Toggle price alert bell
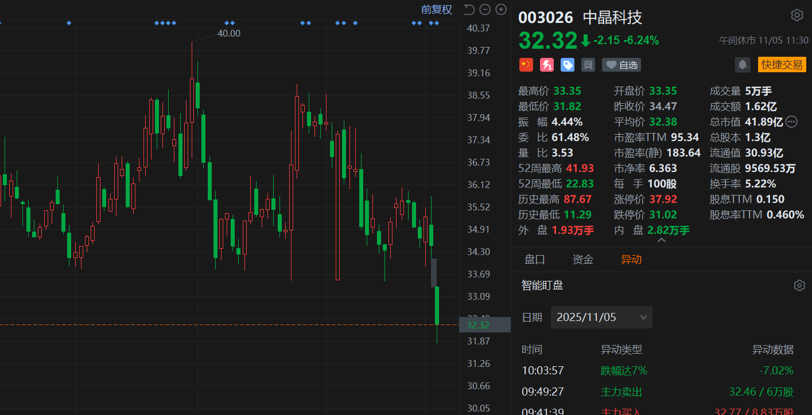This screenshot has height=415, width=812. click(x=743, y=65)
